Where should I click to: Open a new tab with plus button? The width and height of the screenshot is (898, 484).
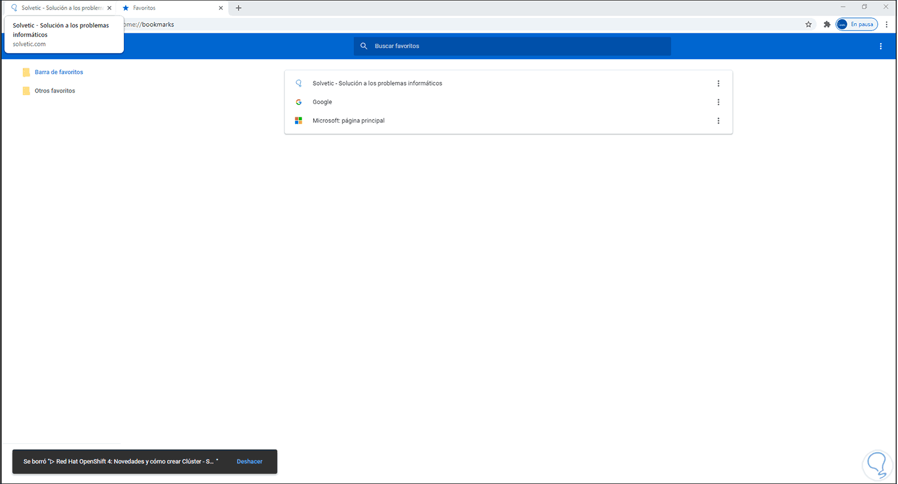pyautogui.click(x=238, y=8)
